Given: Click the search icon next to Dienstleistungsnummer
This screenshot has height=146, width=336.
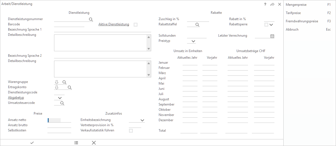Looking at the screenshot, I should [x=91, y=19].
